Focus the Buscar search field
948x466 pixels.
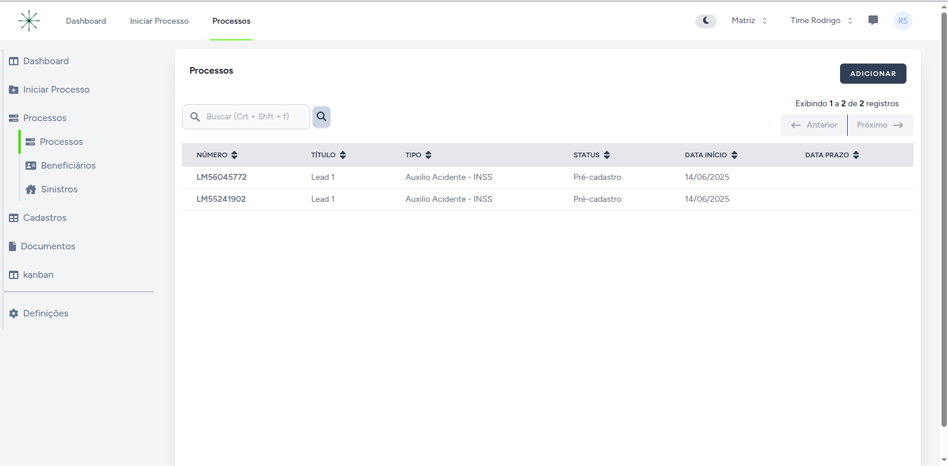click(x=246, y=117)
